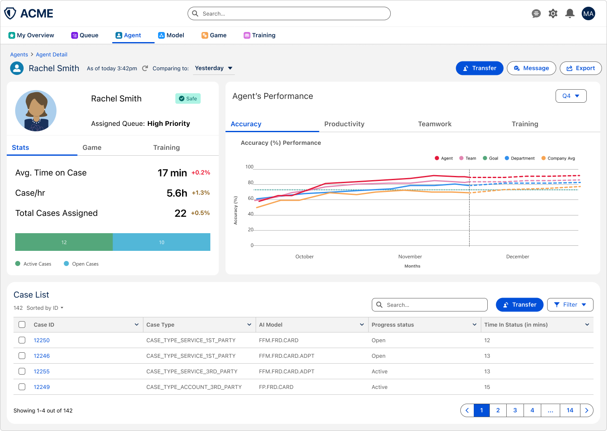607x431 pixels.
Task: Open the Q4 quarter dropdown
Action: (x=571, y=96)
